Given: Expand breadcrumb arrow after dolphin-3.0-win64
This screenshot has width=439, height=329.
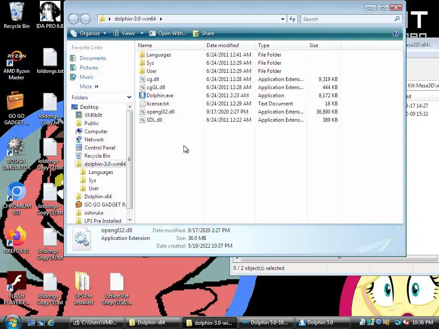Looking at the screenshot, I should tap(161, 19).
